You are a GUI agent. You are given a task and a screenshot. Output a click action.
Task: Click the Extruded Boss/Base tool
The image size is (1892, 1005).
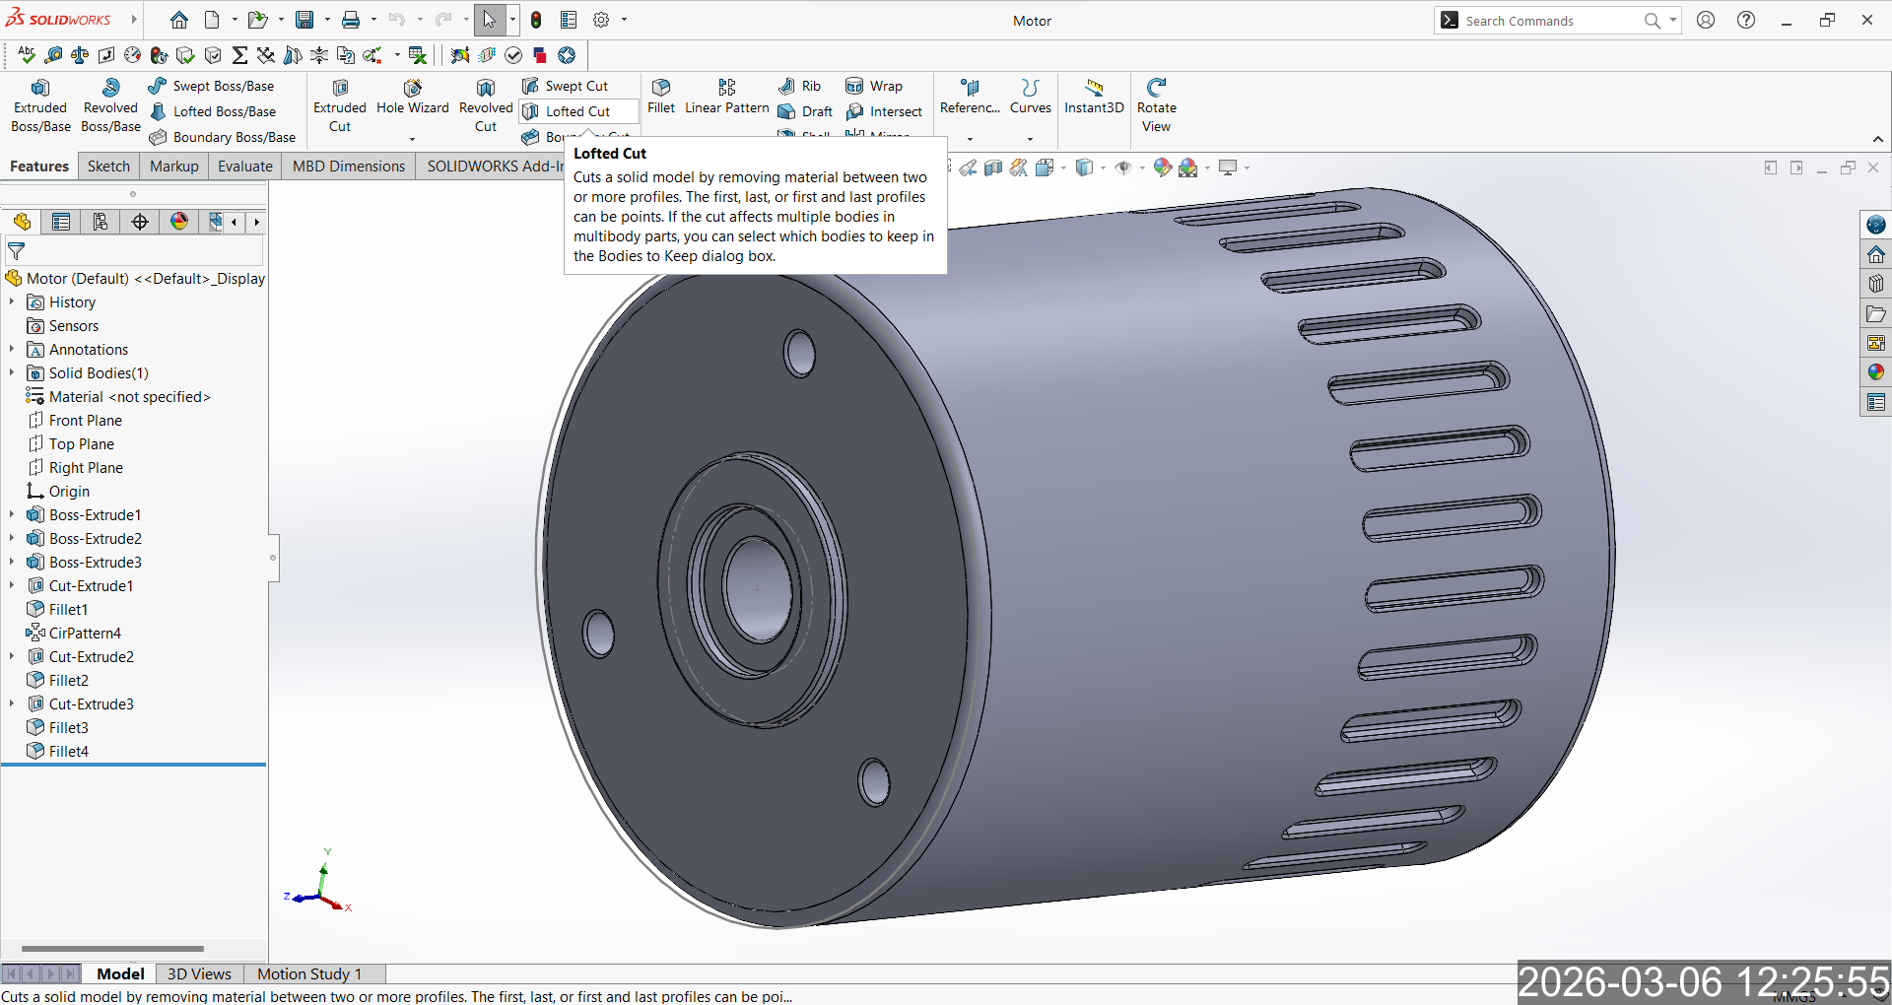(40, 105)
